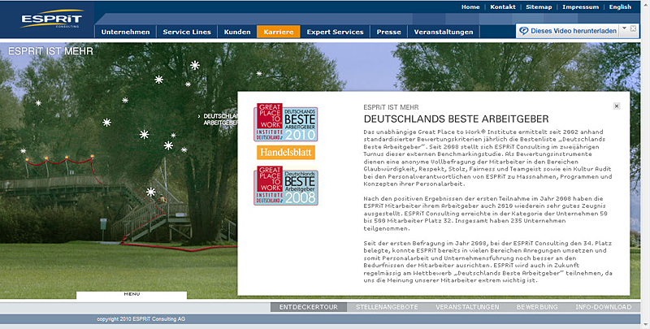Go to the Kontakt page
Image resolution: width=650 pixels, height=329 pixels.
(503, 6)
